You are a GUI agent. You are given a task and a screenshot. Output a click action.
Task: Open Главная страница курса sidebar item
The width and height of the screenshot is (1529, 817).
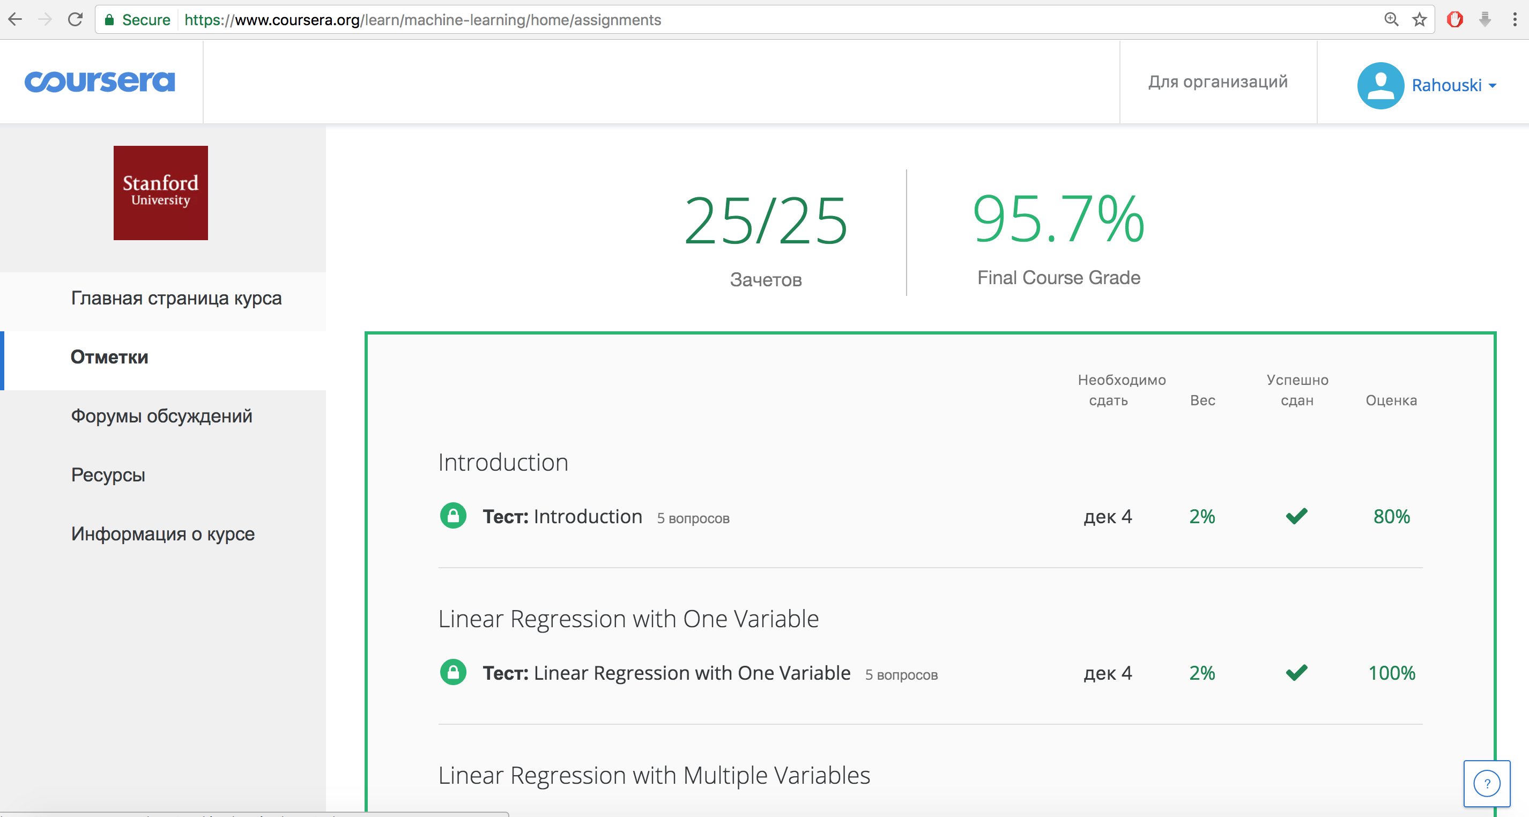(x=176, y=298)
